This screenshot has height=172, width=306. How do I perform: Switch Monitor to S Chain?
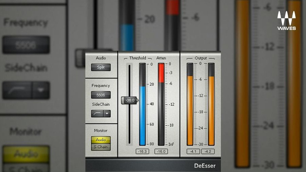tap(101, 147)
